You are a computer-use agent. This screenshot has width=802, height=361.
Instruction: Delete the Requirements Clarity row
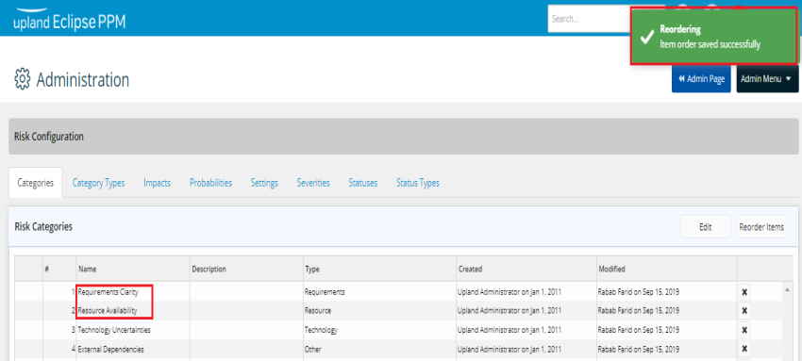point(744,292)
